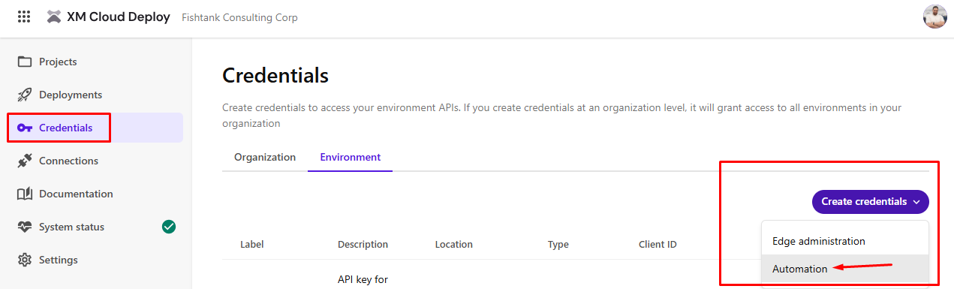Click the Documentation book icon

(25, 194)
